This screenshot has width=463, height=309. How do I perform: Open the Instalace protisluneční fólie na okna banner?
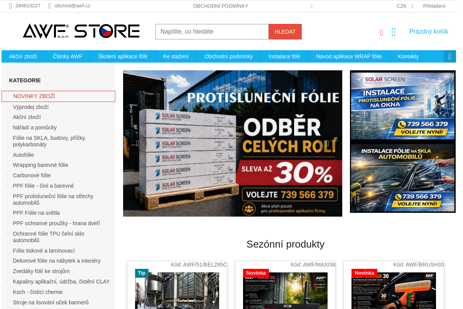pos(403,105)
